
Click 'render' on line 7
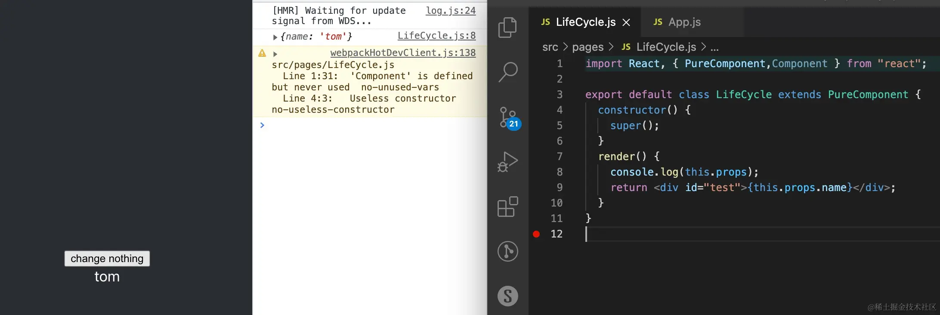pyautogui.click(x=616, y=157)
